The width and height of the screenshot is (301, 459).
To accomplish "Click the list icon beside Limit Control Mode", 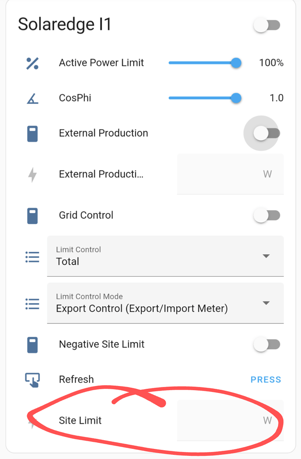I will pyautogui.click(x=32, y=303).
